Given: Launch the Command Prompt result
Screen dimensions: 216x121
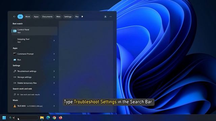Looking at the screenshot, I should coord(34,54).
